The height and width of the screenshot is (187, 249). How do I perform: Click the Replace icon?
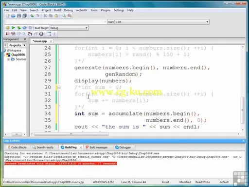click(70, 16)
